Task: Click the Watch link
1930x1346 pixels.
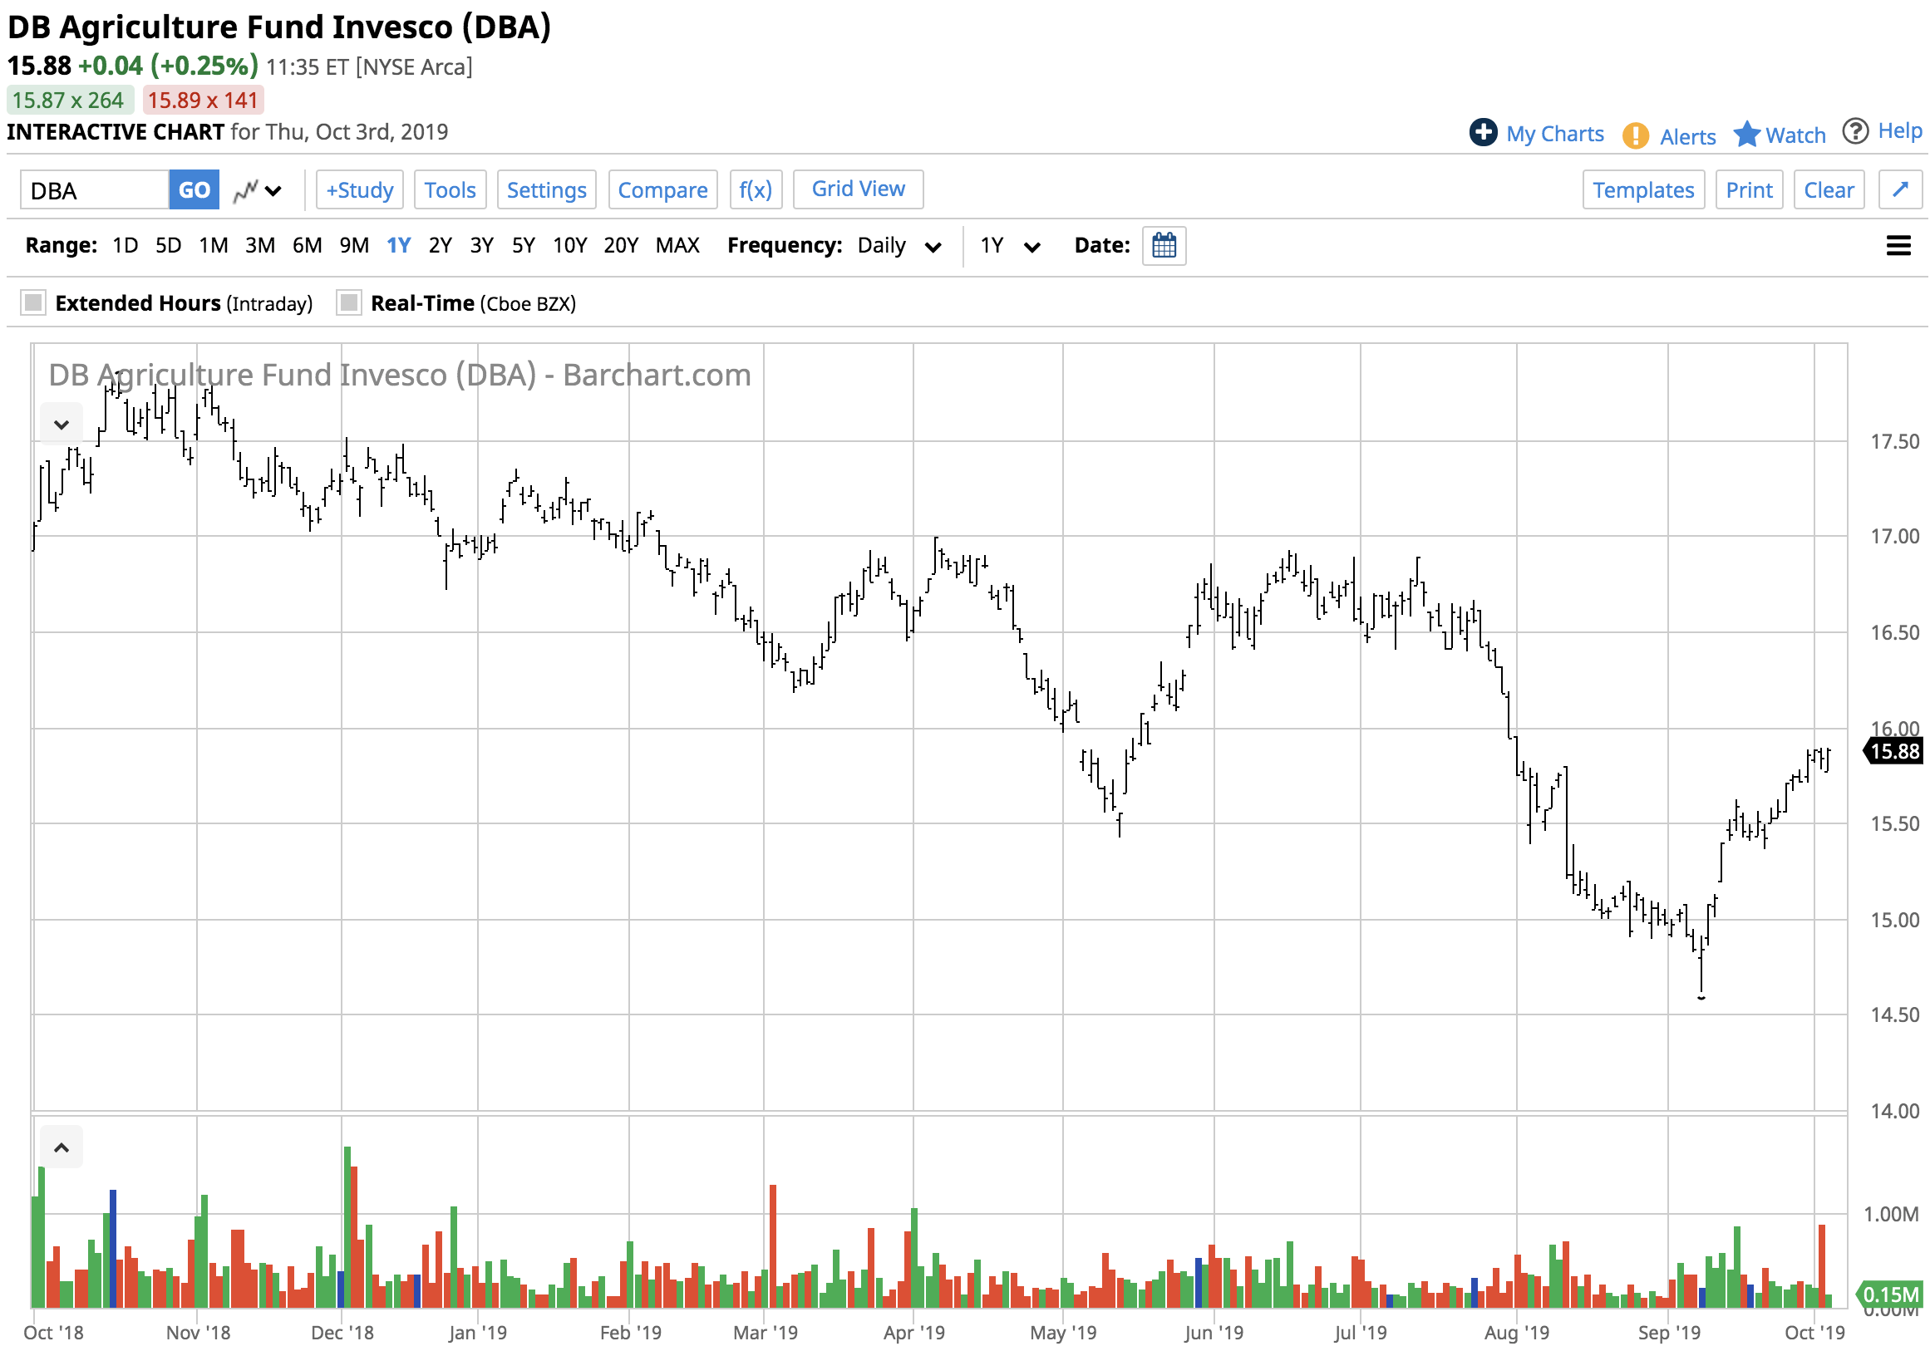Action: pyautogui.click(x=1795, y=135)
